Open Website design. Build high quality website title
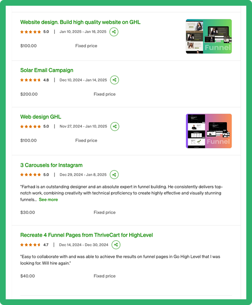252x305 pixels. [80, 22]
